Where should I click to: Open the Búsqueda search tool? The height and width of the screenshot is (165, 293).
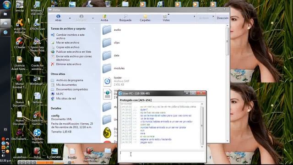[x=125, y=18]
